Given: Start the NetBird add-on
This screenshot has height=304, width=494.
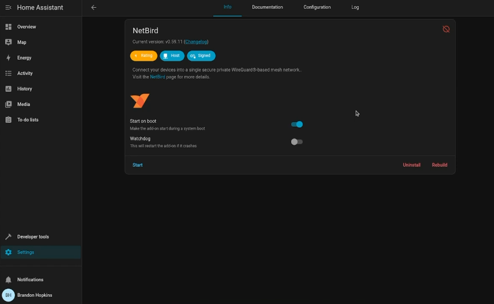Looking at the screenshot, I should 137,165.
